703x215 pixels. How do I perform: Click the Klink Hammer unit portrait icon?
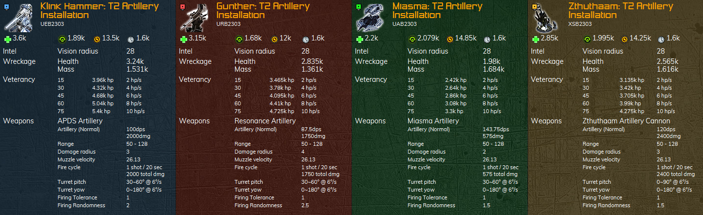point(19,17)
